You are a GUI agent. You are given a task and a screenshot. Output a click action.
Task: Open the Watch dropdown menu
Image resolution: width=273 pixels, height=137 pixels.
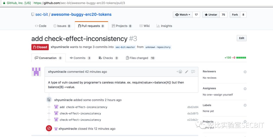coord(183,15)
